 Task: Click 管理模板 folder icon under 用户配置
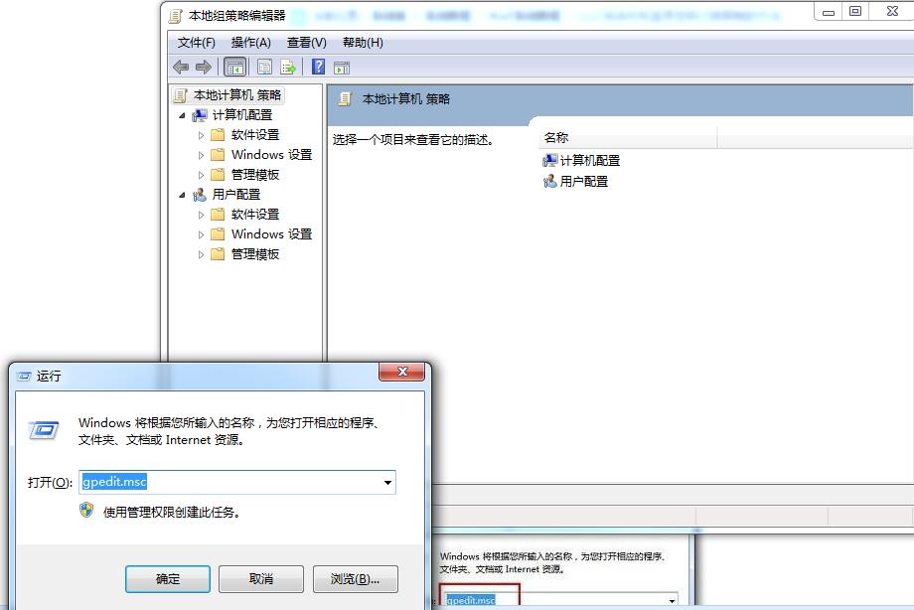[x=218, y=253]
